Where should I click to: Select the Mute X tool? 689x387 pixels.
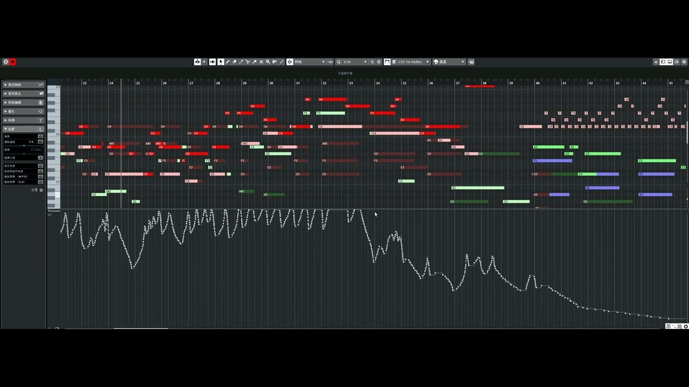[x=261, y=62]
